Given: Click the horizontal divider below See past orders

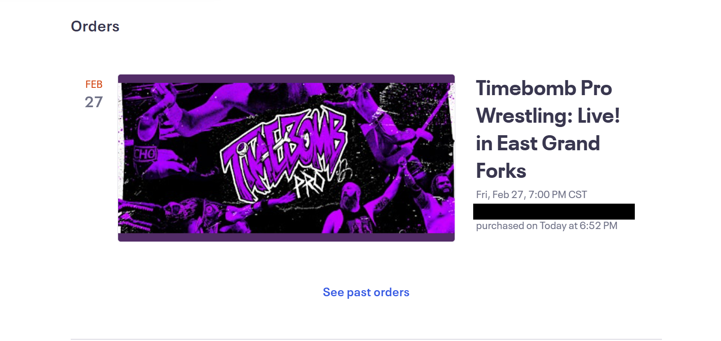Looking at the screenshot, I should (x=366, y=339).
